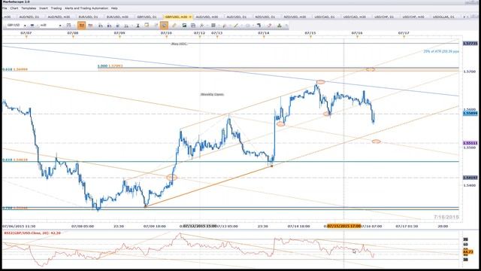Open the File menu

click(x=5, y=8)
